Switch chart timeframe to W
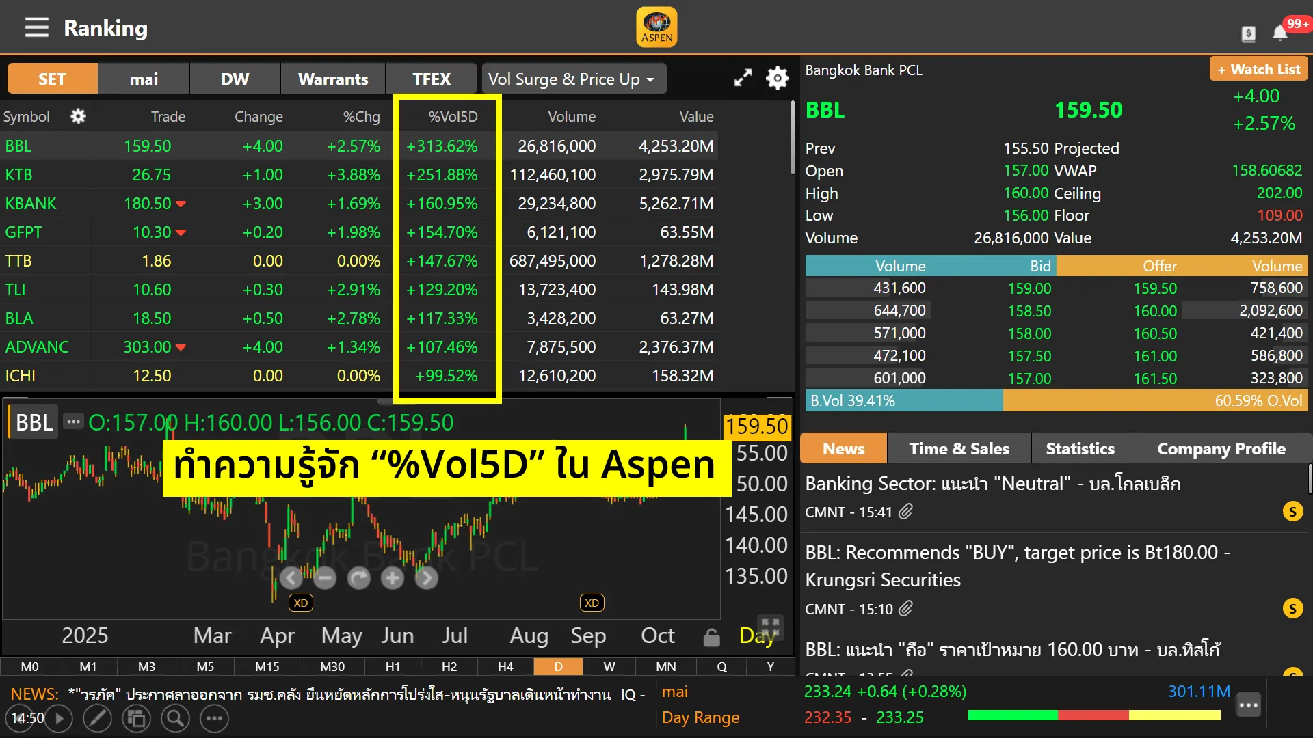This screenshot has width=1313, height=738. 609,666
